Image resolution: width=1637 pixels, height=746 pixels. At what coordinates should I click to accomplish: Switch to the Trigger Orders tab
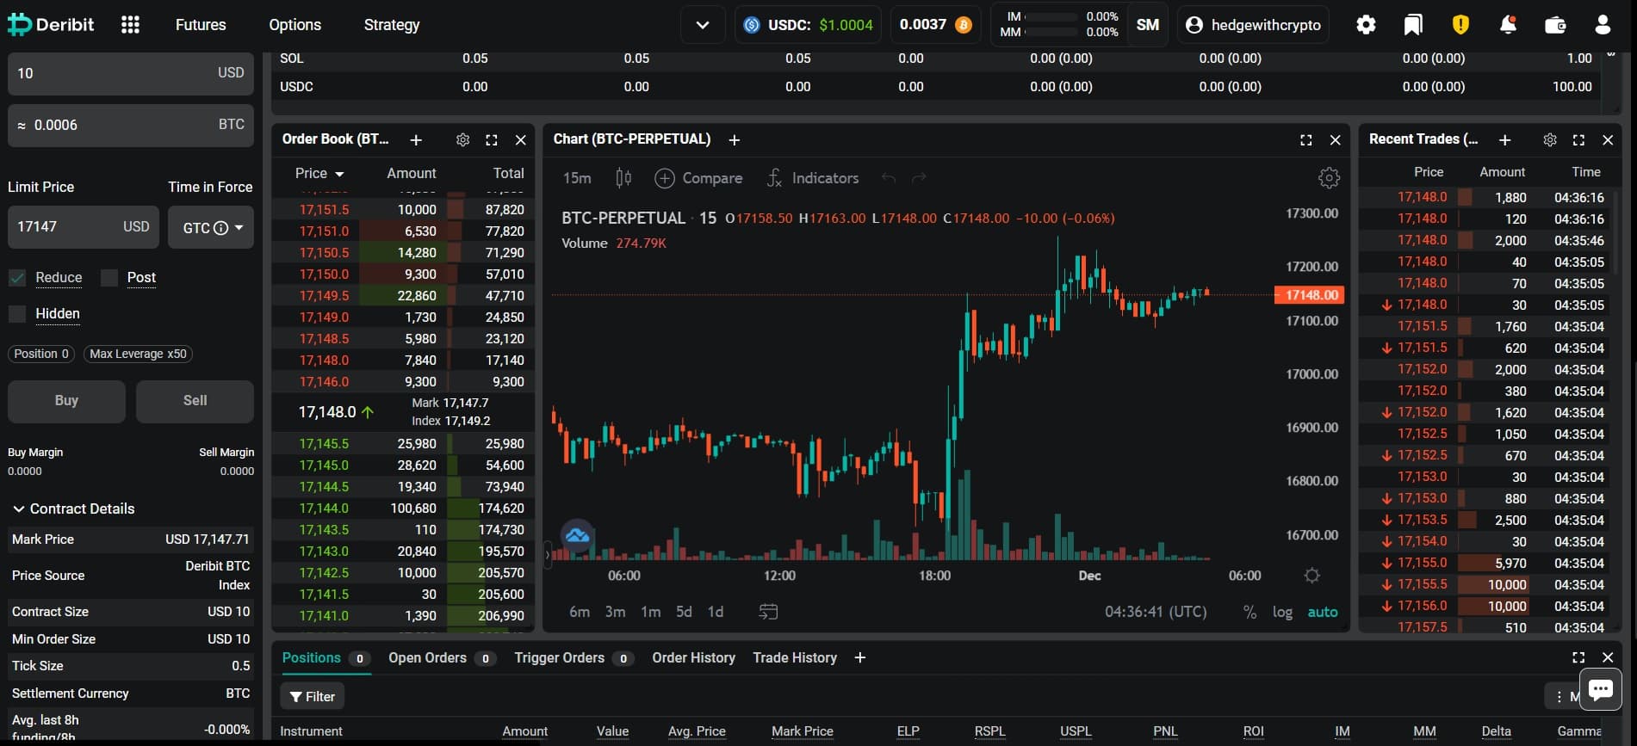[x=574, y=657]
